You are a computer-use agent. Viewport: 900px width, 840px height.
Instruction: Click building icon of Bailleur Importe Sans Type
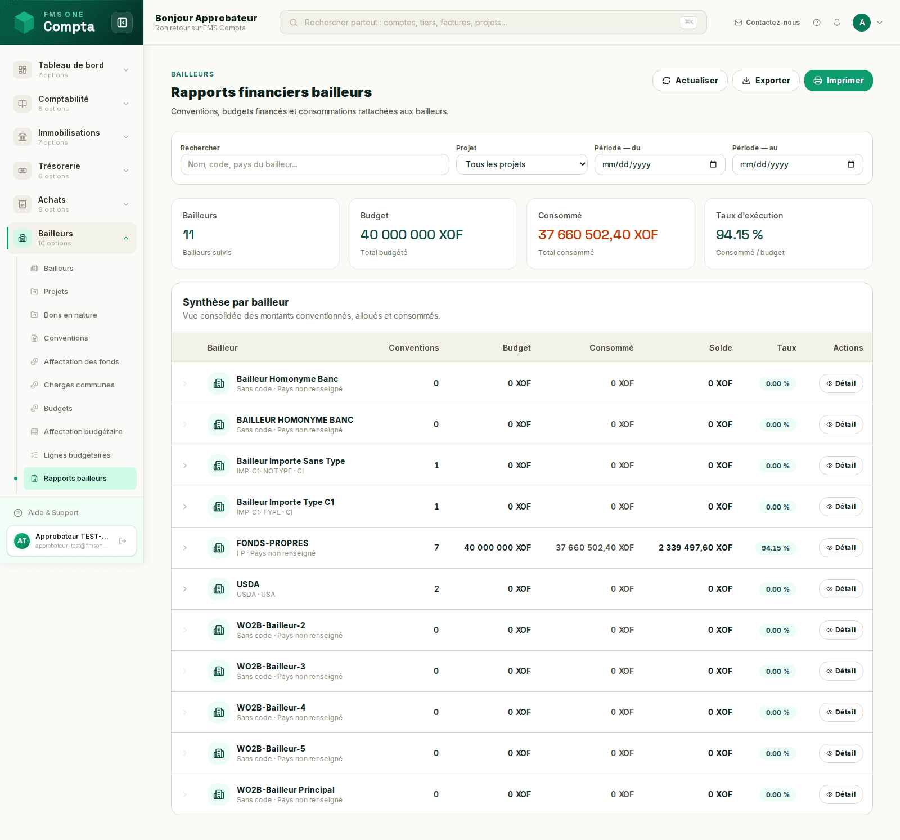coord(219,466)
